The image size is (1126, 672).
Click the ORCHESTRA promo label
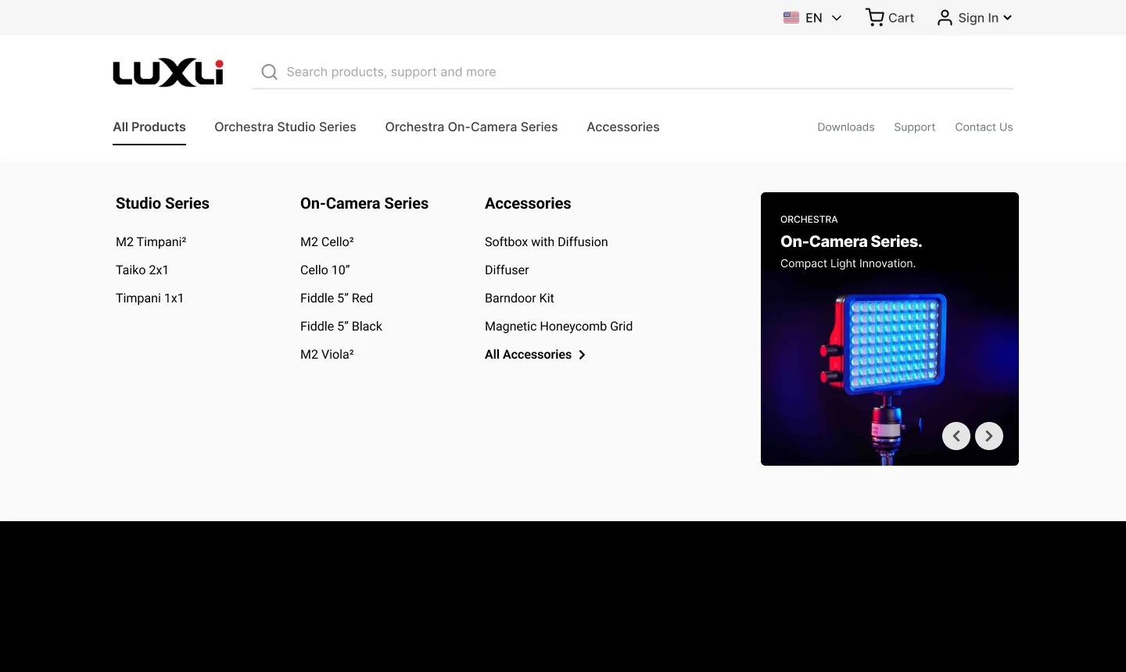point(809,220)
